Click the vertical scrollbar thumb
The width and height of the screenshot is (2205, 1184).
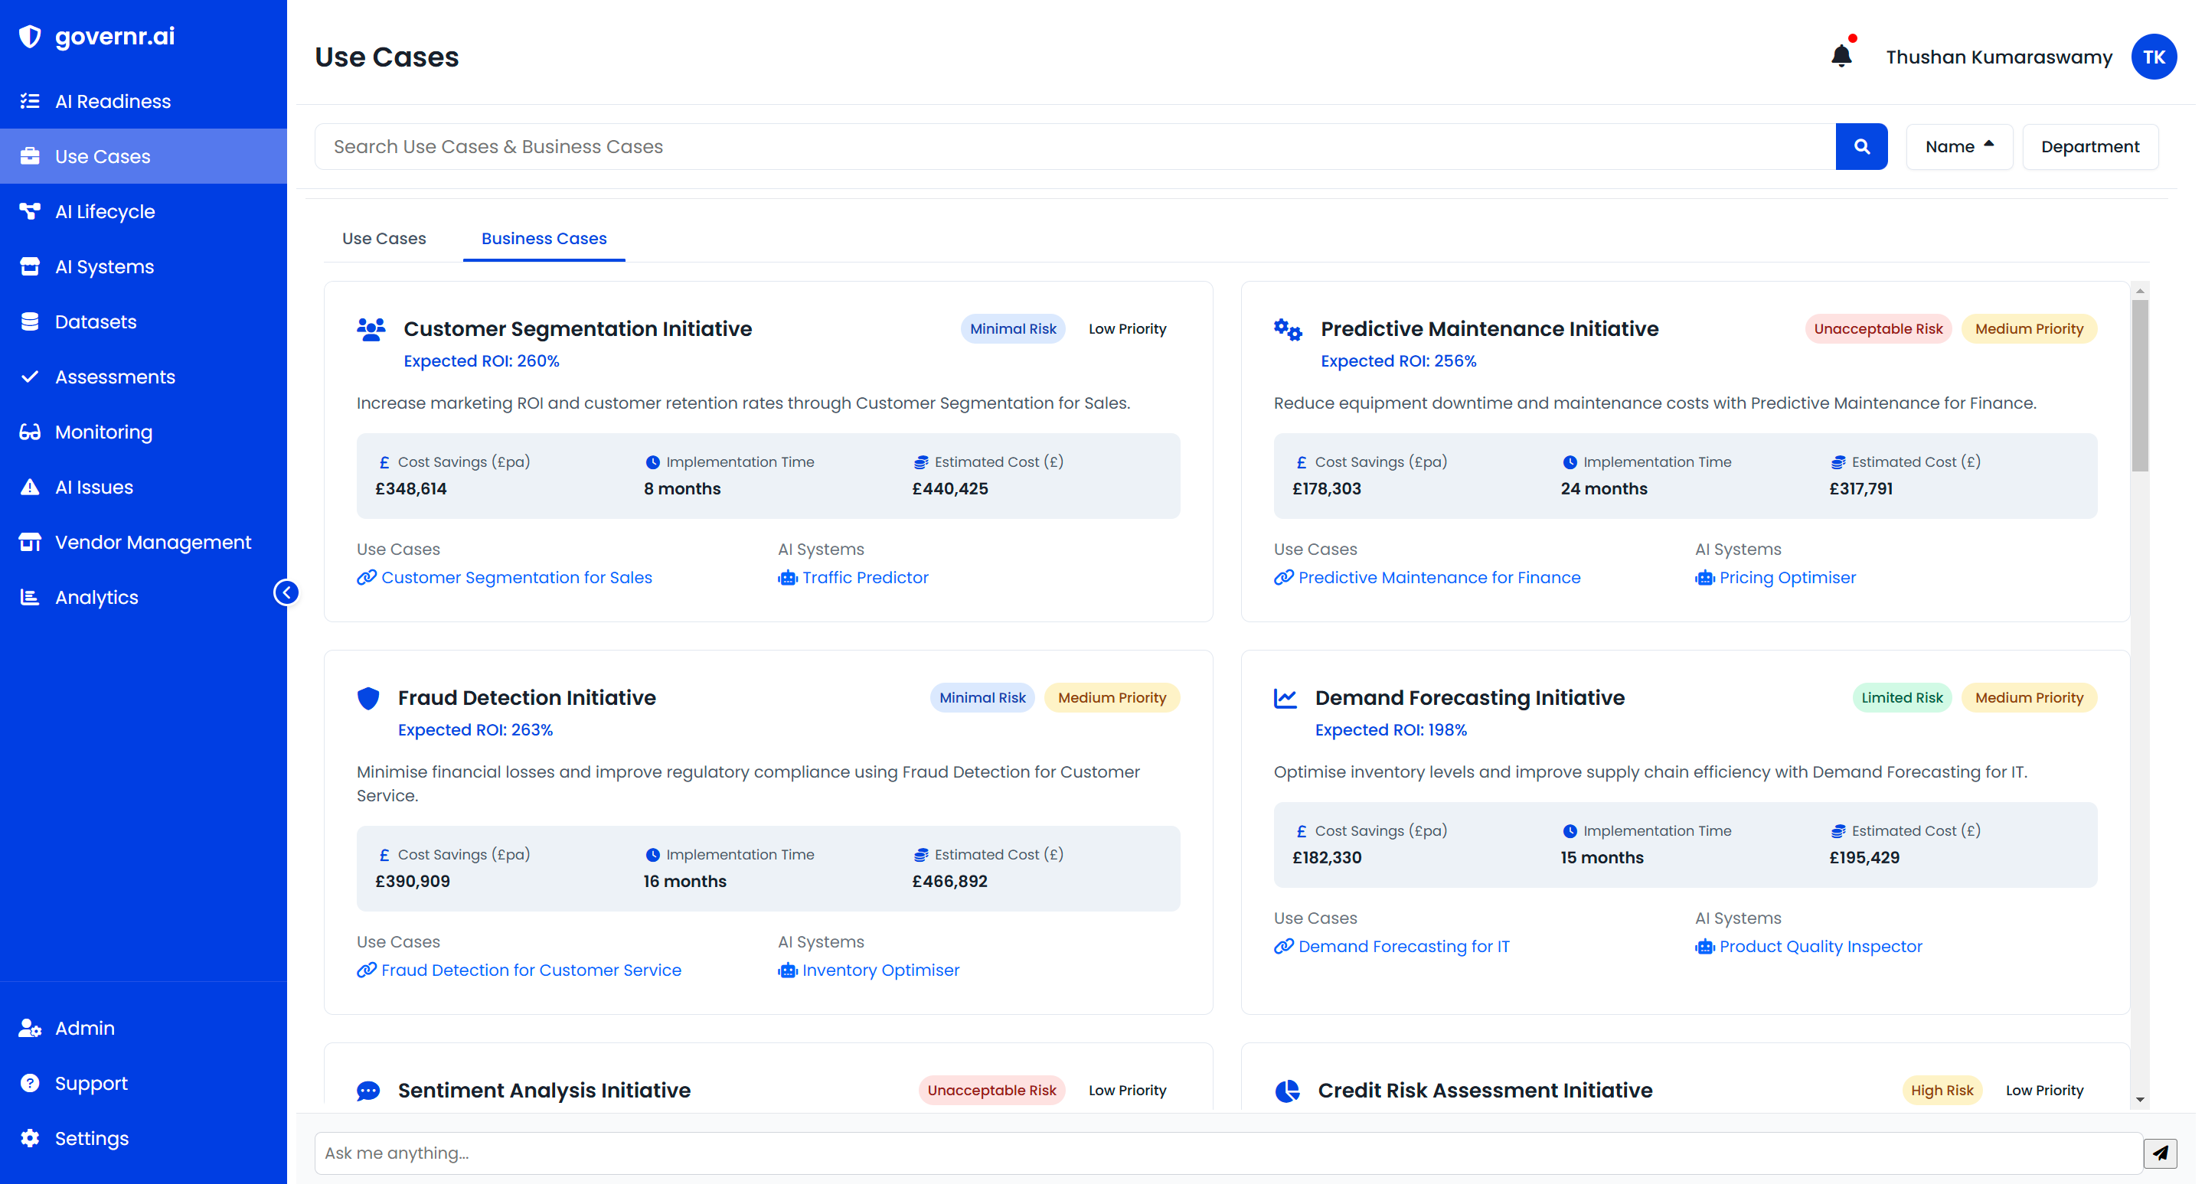(x=2140, y=385)
